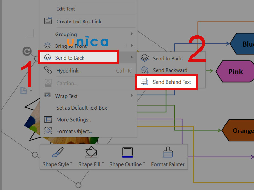Click the rotate handle of the shape
Image resolution: width=254 pixels, height=190 pixels.
tap(27, 51)
